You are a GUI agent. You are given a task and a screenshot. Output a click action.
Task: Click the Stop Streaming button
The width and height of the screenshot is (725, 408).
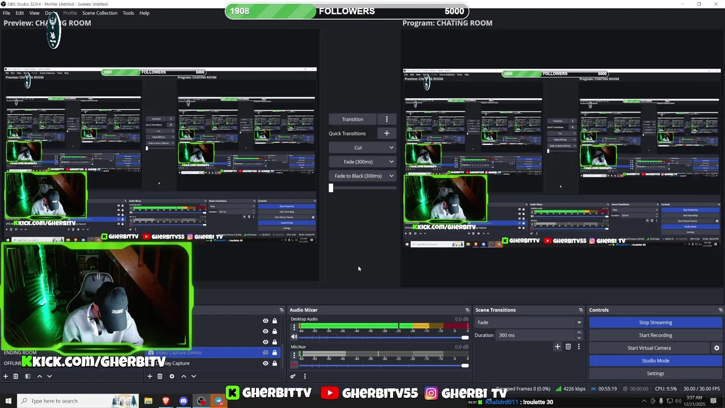[655, 322]
